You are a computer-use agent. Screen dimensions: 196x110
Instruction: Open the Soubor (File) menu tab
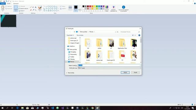[x=3, y=3]
